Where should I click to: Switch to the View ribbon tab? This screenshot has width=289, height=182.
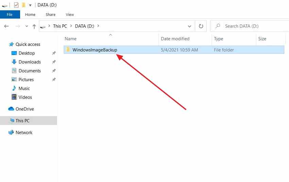70,15
